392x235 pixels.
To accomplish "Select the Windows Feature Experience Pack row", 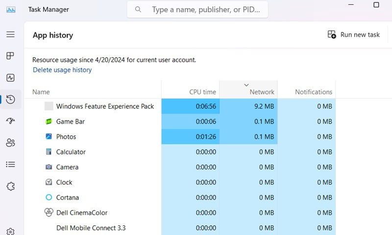I will coord(105,107).
